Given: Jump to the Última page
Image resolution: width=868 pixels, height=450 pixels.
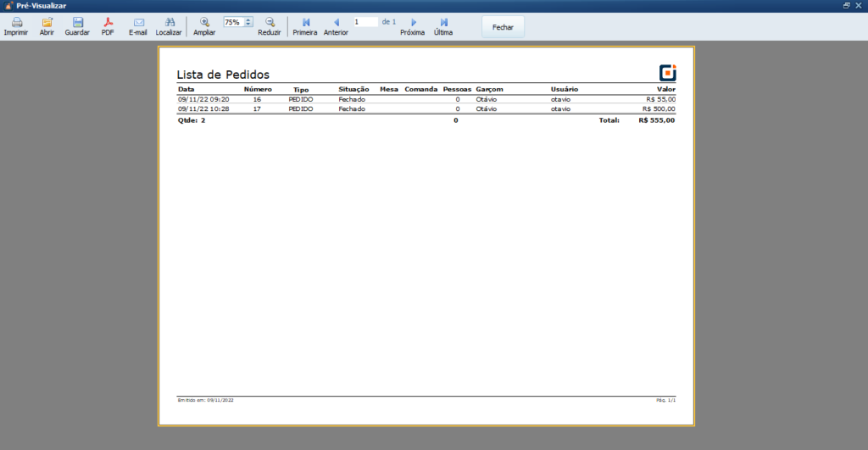Looking at the screenshot, I should (443, 23).
